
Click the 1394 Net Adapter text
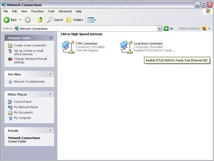(x=87, y=50)
